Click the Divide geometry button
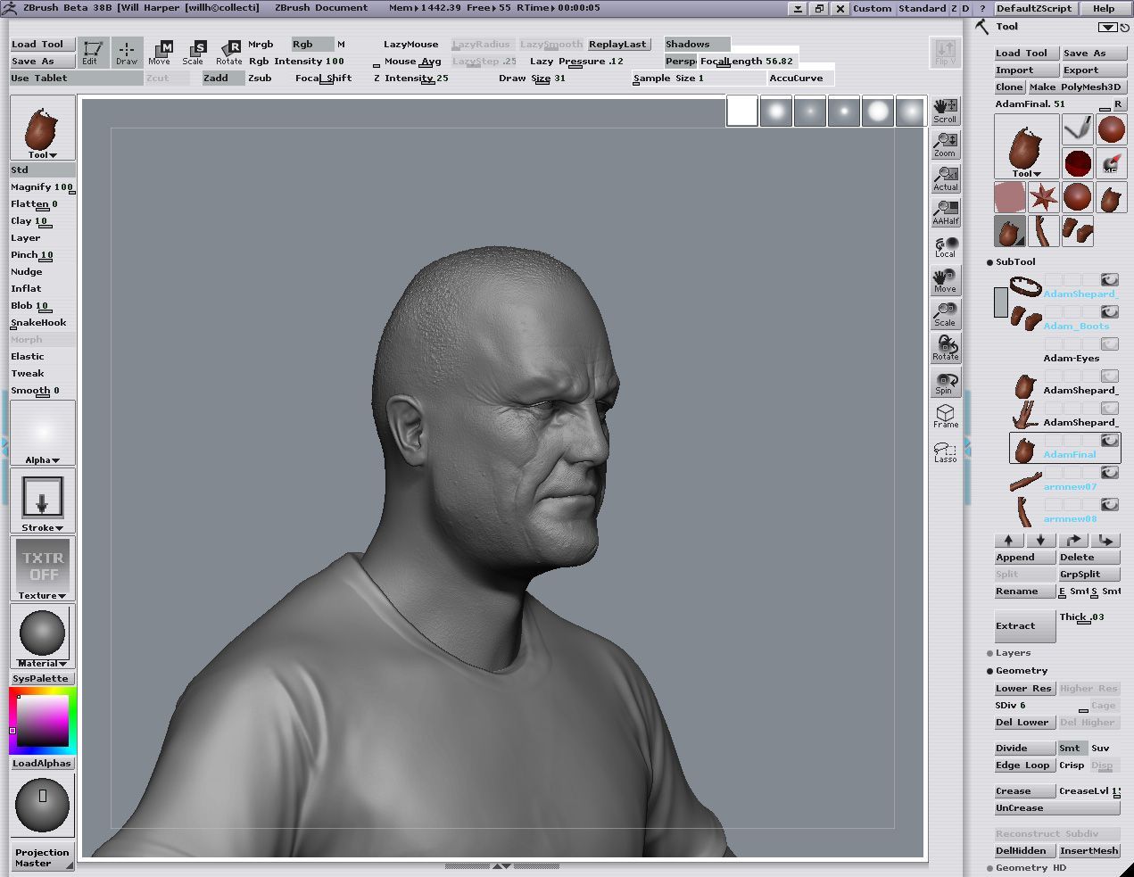Image resolution: width=1134 pixels, height=877 pixels. coord(1023,749)
